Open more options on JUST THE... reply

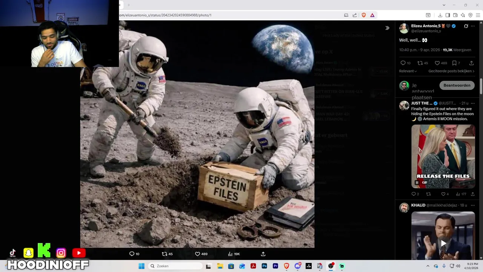473,103
